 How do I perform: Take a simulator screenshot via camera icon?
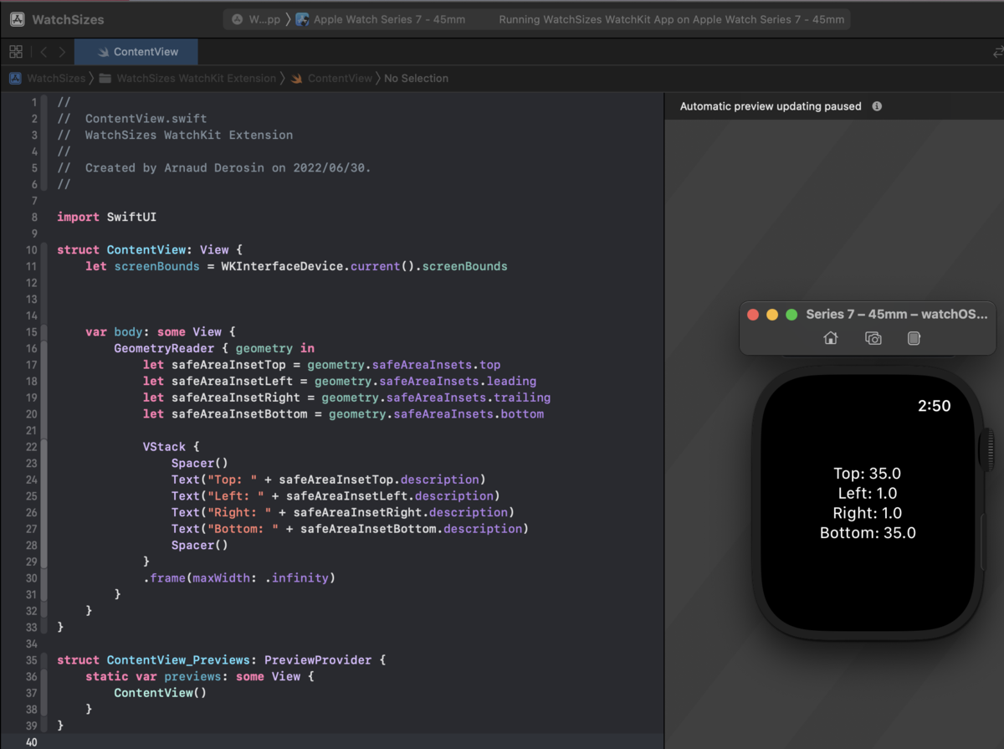coord(873,338)
